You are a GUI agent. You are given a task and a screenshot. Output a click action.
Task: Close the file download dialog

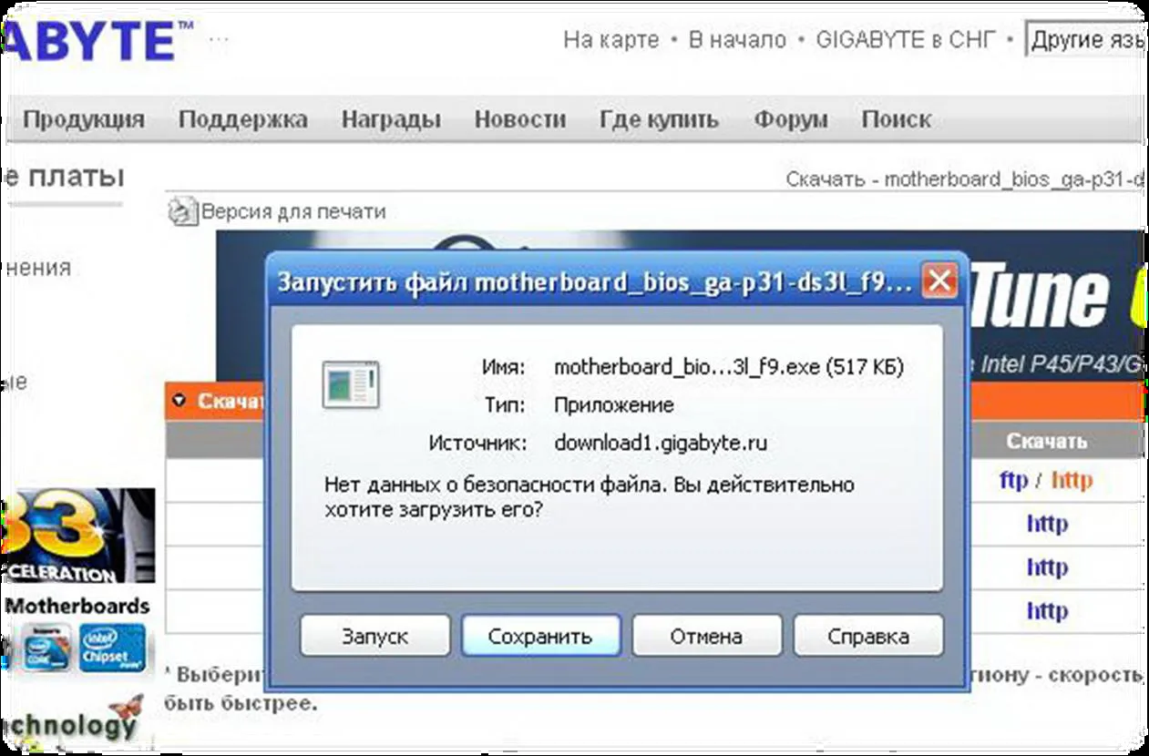939,281
